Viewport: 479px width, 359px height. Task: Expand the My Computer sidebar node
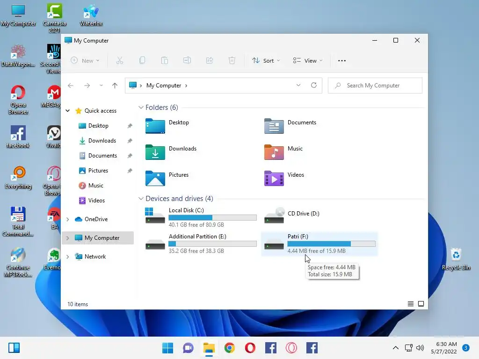tap(68, 238)
